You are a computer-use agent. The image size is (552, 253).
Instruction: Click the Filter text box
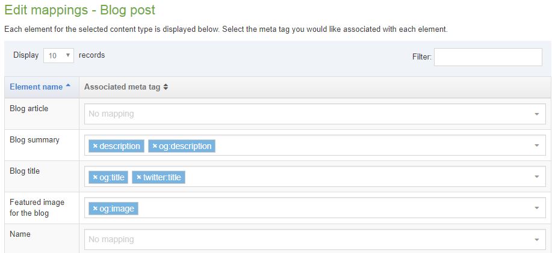point(488,57)
